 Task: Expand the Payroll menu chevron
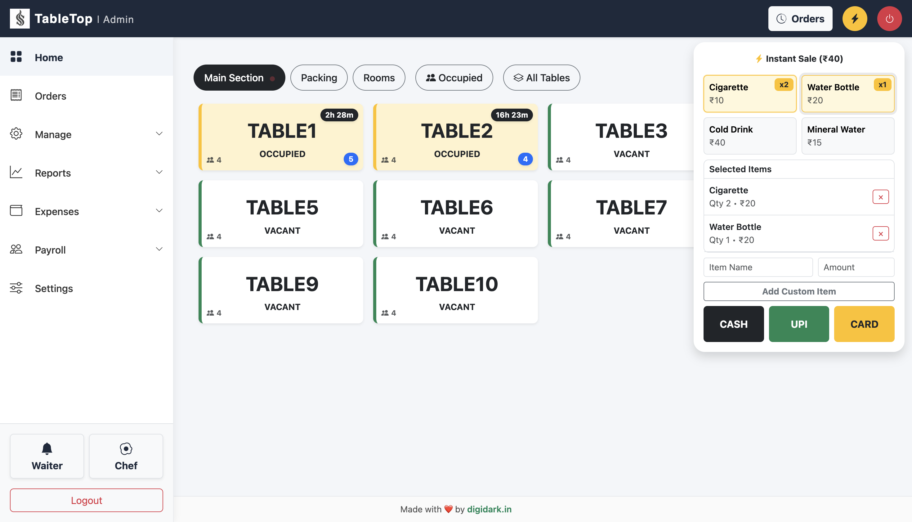pos(159,249)
